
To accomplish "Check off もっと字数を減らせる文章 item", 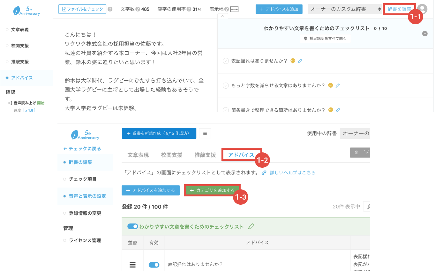I will [x=226, y=85].
